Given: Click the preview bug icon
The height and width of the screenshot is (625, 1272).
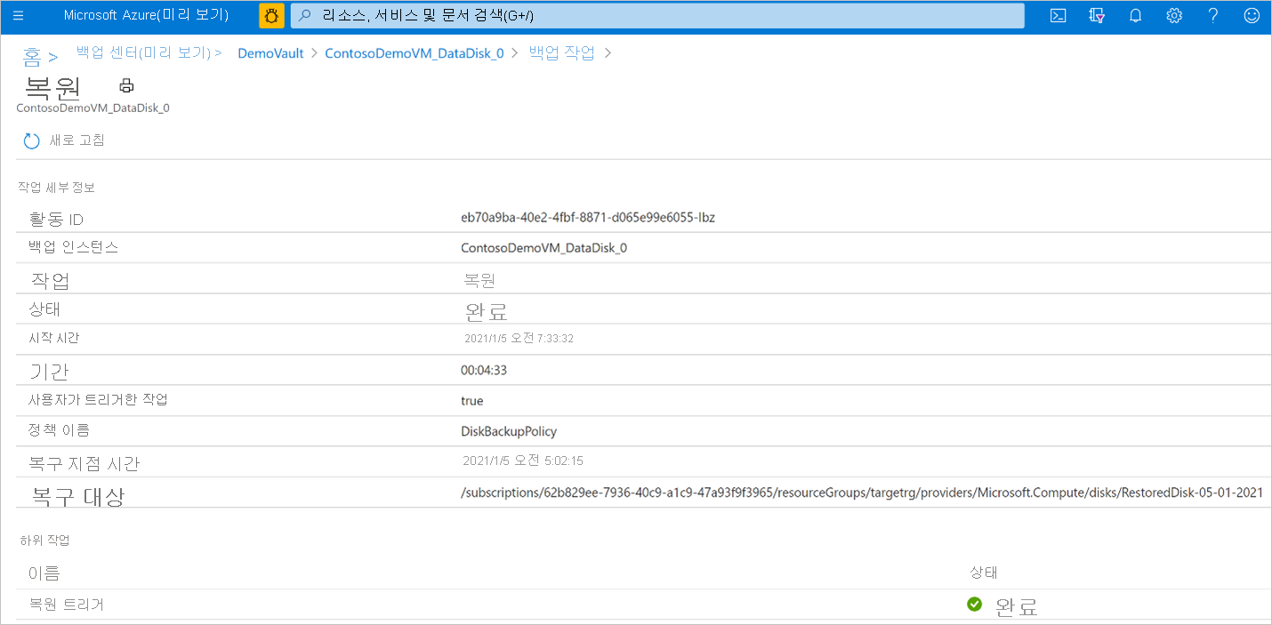Looking at the screenshot, I should pyautogui.click(x=271, y=16).
